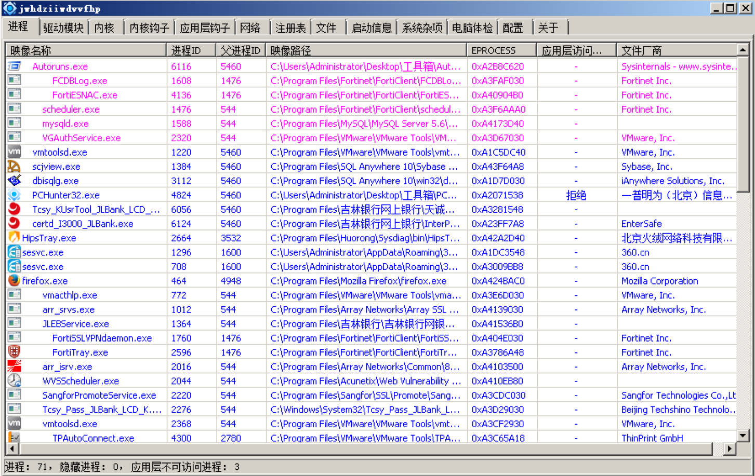
Task: Select the sesvc.exe icon with PID 1296
Action: [x=15, y=252]
